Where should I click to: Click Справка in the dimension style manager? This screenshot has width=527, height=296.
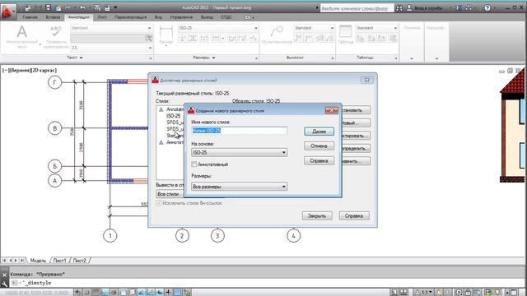(x=354, y=215)
